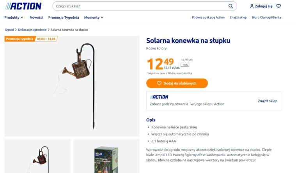Click Pobierz aplikację Action link
The height and width of the screenshot is (173, 296).
[x=208, y=18]
